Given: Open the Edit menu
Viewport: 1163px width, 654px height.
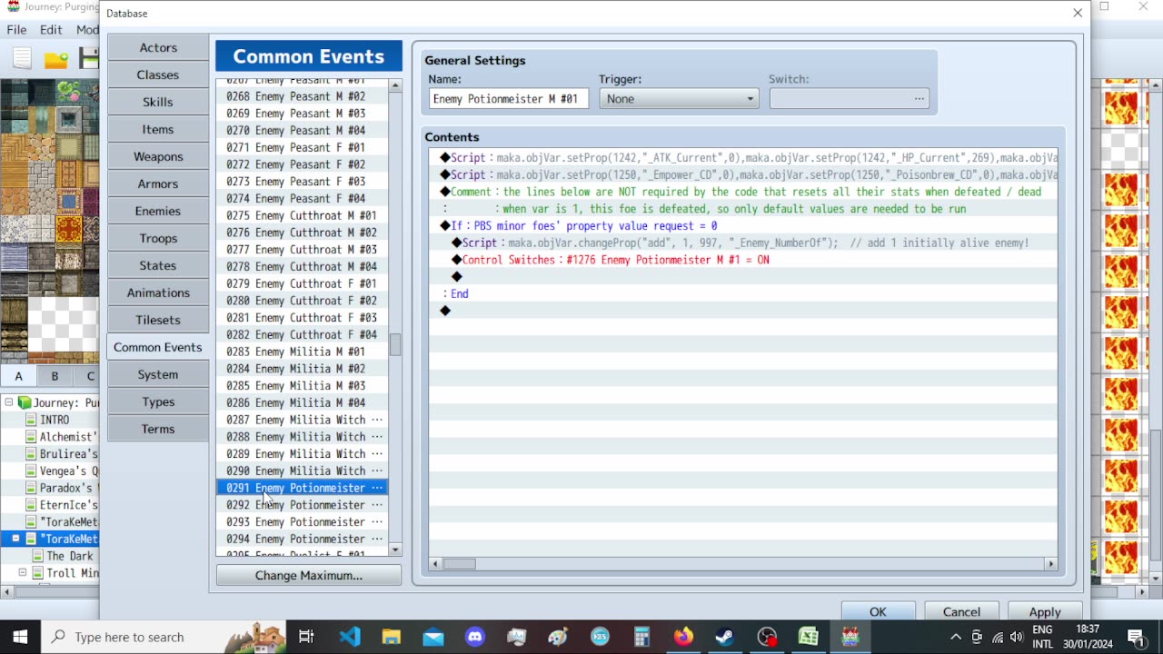Looking at the screenshot, I should 51,30.
